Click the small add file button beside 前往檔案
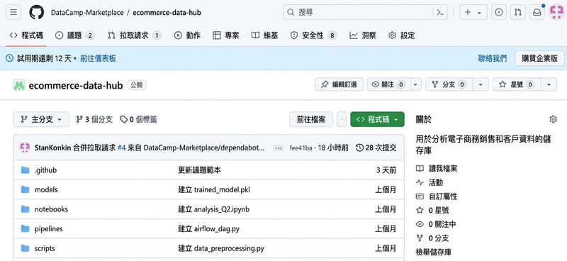The height and width of the screenshot is (261, 567). [x=342, y=119]
